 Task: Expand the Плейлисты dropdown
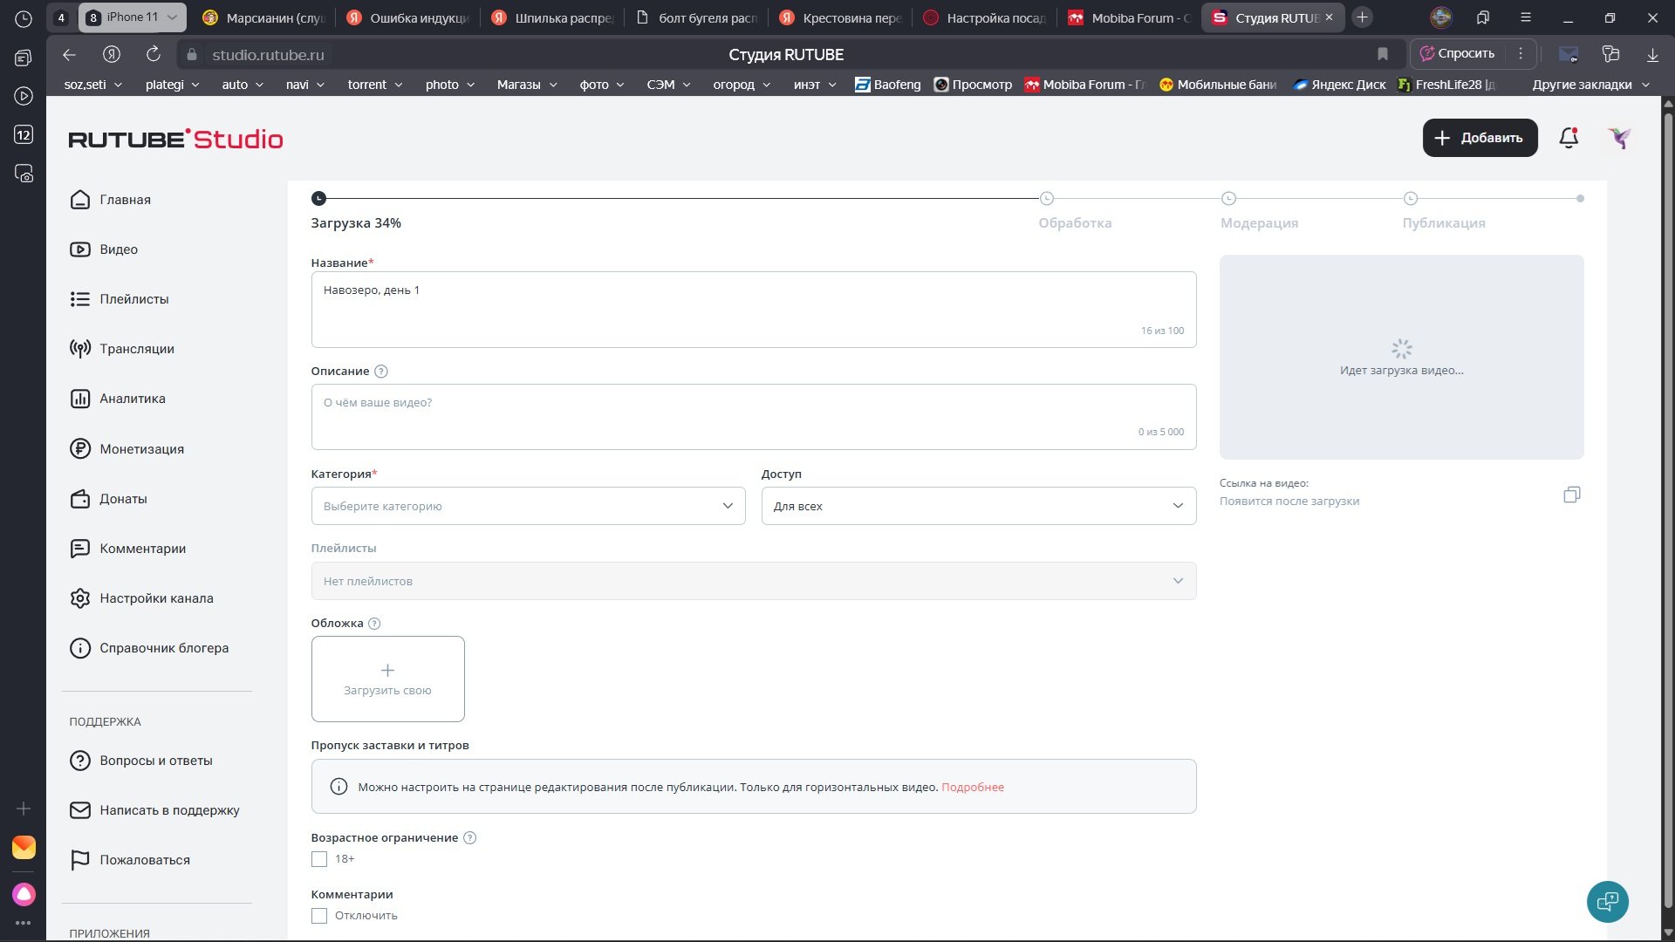[x=753, y=581]
